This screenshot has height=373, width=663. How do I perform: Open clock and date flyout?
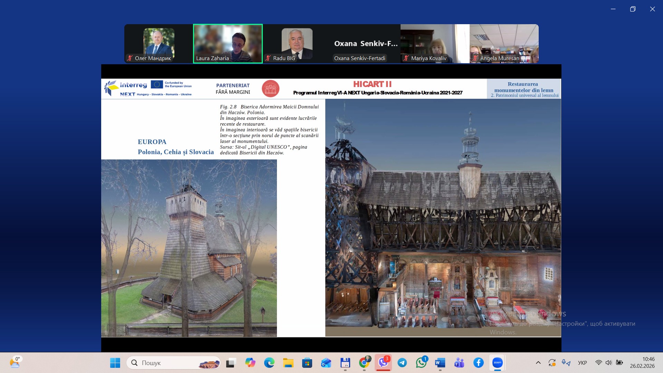coord(642,363)
